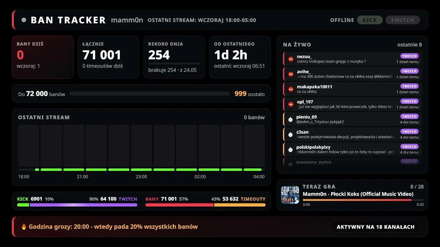440x247 pixels.
Task: Click the 04:00 label on stream timeline
Action: pyautogui.click(x=259, y=177)
